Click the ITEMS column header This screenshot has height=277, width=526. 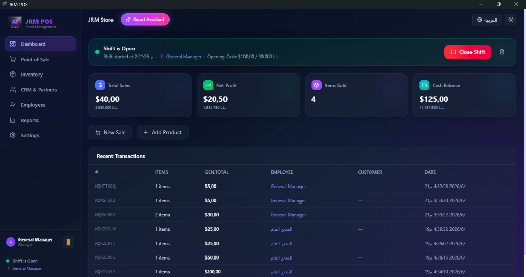(x=162, y=172)
